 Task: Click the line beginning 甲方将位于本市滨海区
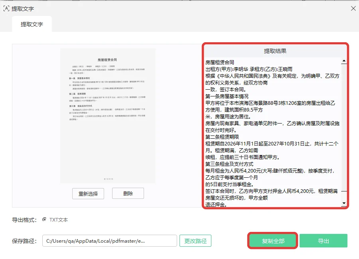click(270, 103)
